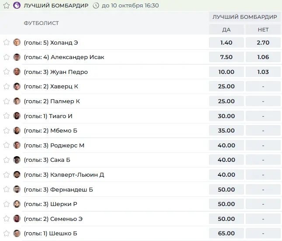This screenshot has height=241, width=282.
Task: Click Сака Б player avatar
Action: coord(17,160)
